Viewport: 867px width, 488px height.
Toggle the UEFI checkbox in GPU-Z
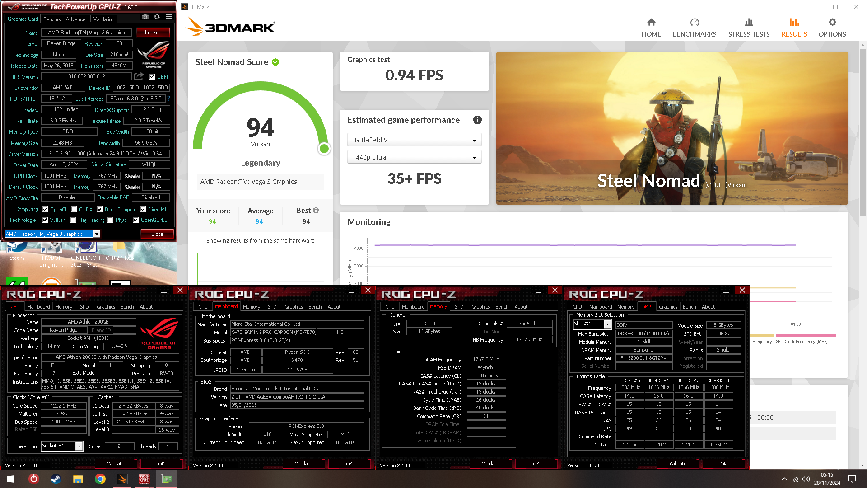(x=152, y=77)
